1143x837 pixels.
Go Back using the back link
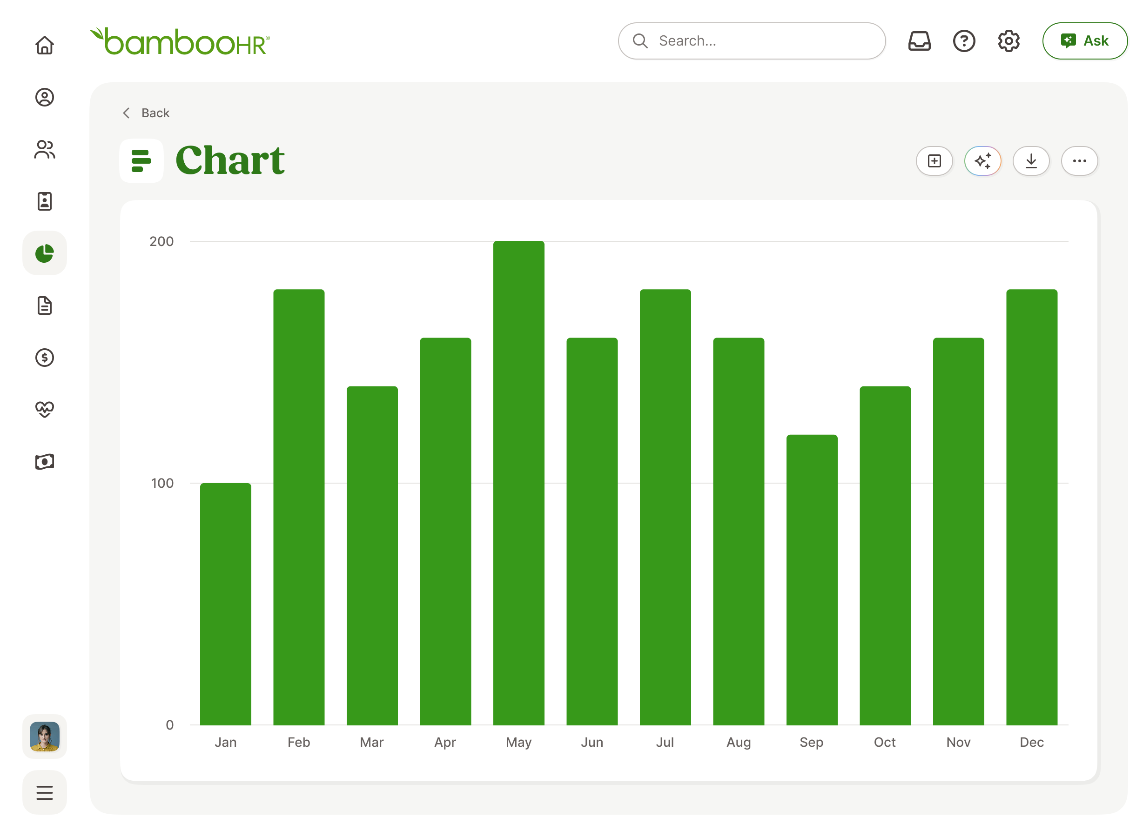coord(146,113)
